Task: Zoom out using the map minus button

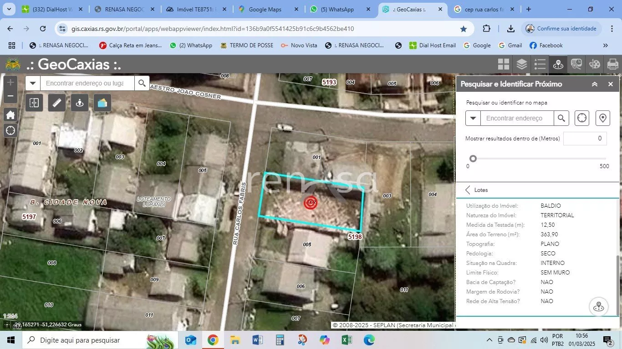Action: [x=10, y=96]
